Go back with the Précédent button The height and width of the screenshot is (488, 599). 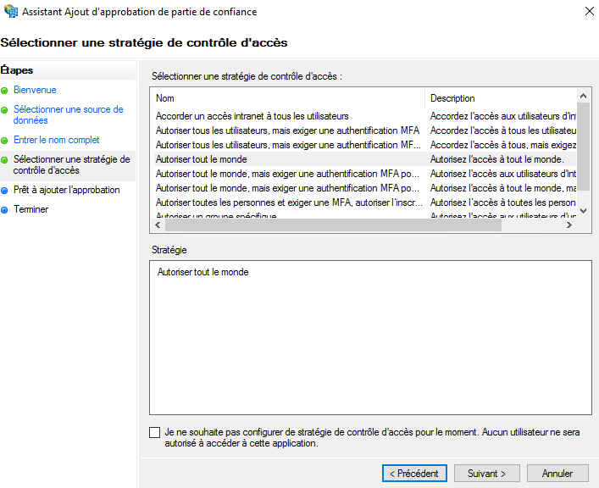click(414, 473)
